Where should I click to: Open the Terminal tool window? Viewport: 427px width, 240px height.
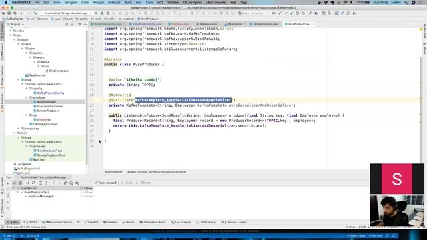click(111, 222)
